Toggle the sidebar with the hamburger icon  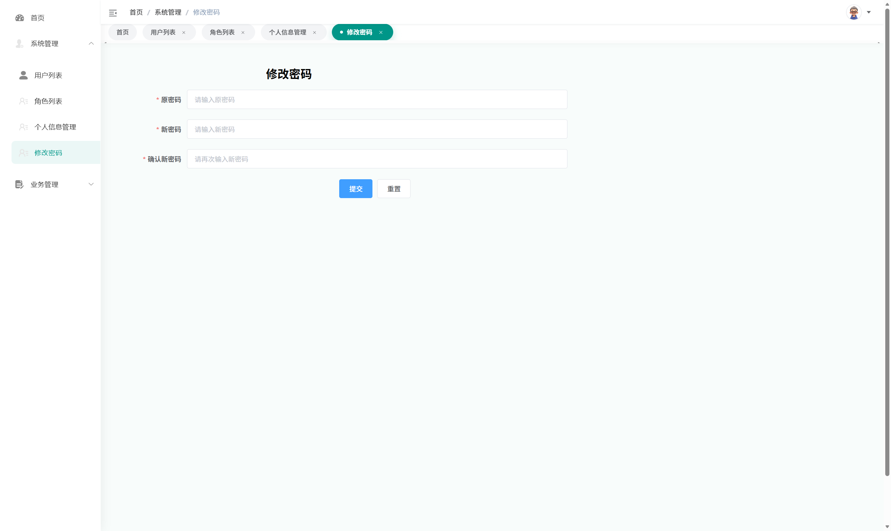[x=113, y=12]
